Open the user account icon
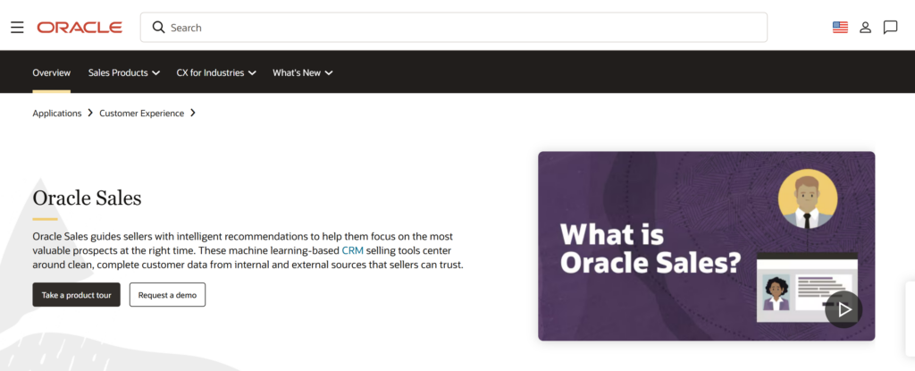 tap(865, 28)
